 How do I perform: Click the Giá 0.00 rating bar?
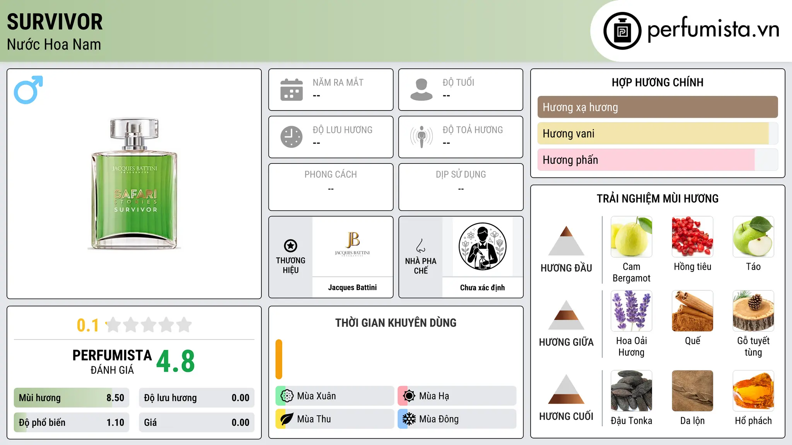tap(196, 423)
